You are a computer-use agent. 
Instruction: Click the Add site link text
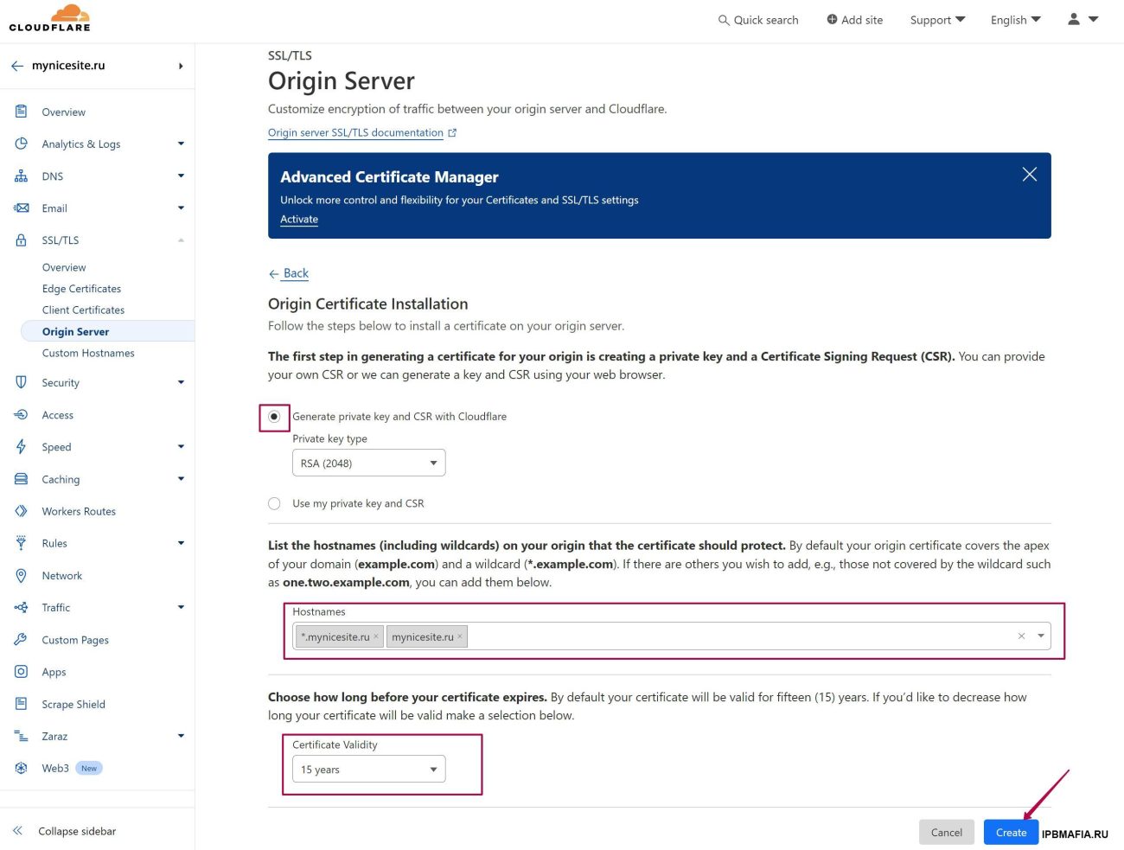(x=862, y=20)
